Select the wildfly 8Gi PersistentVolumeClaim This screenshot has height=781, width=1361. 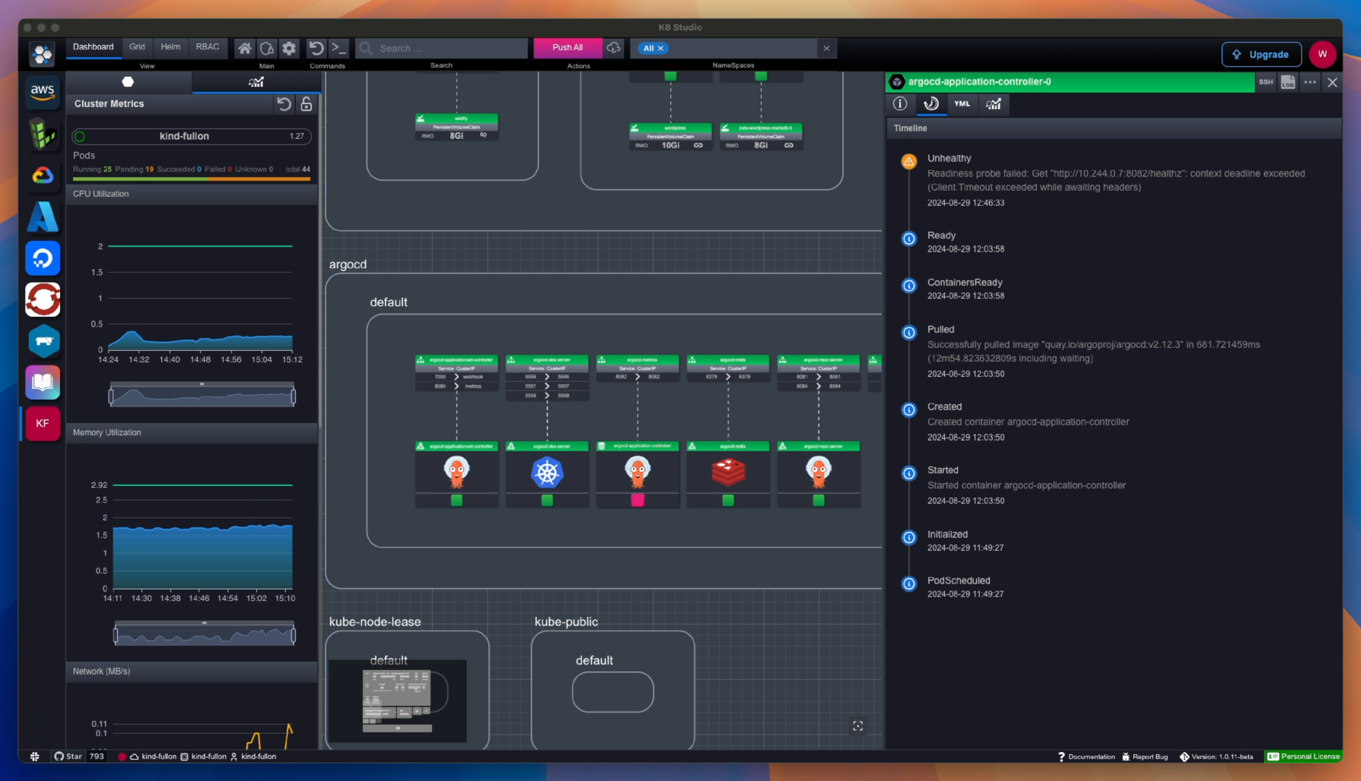tap(457, 127)
